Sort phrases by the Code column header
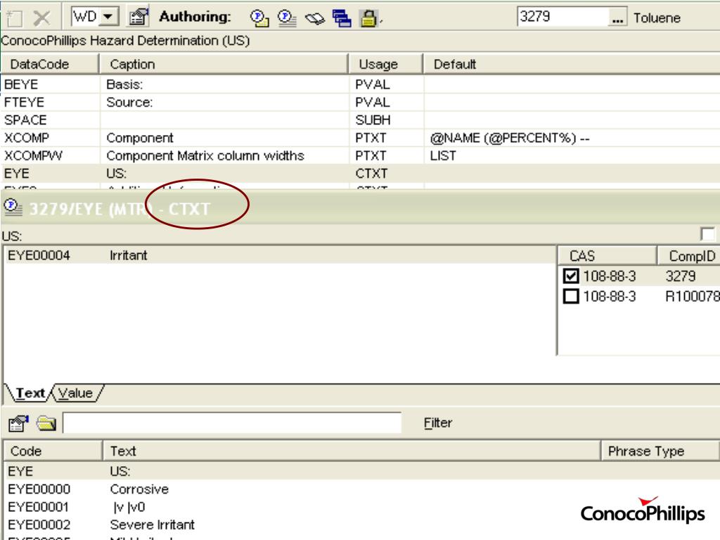The width and height of the screenshot is (720, 540). coord(52,451)
